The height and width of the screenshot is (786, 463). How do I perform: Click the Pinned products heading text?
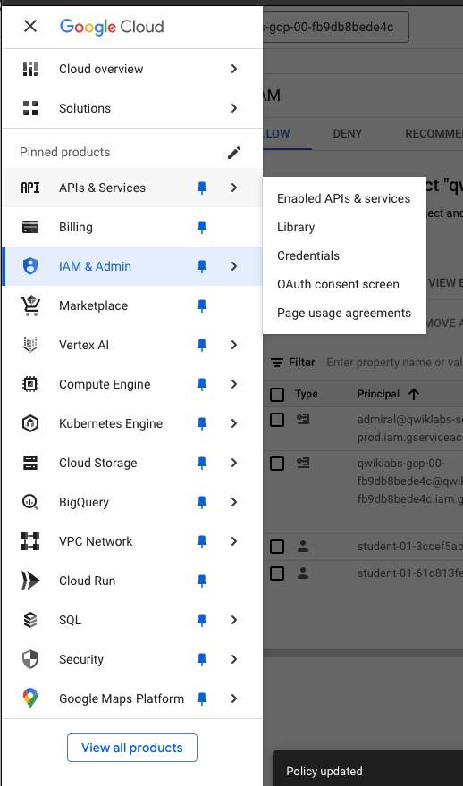coord(64,153)
